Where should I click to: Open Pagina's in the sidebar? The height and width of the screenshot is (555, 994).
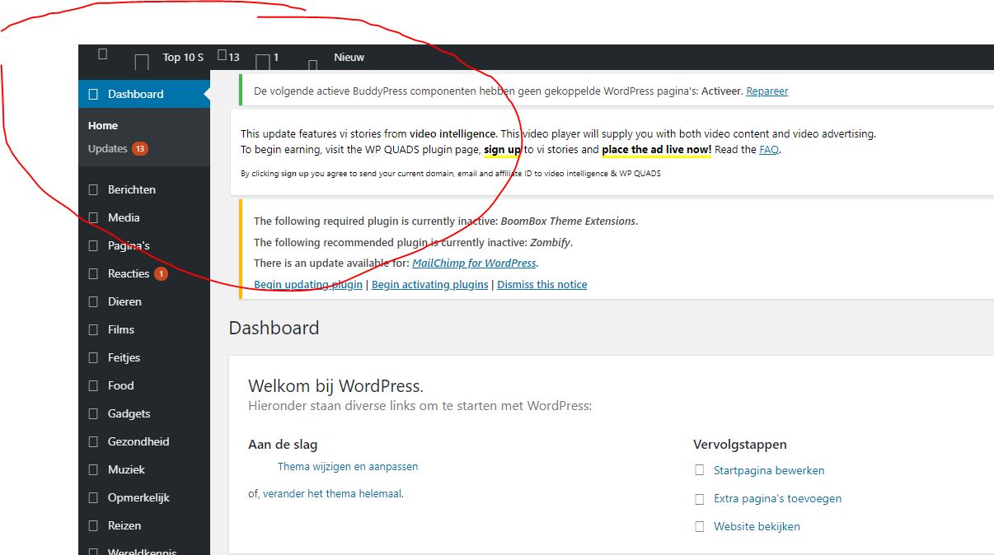(129, 245)
